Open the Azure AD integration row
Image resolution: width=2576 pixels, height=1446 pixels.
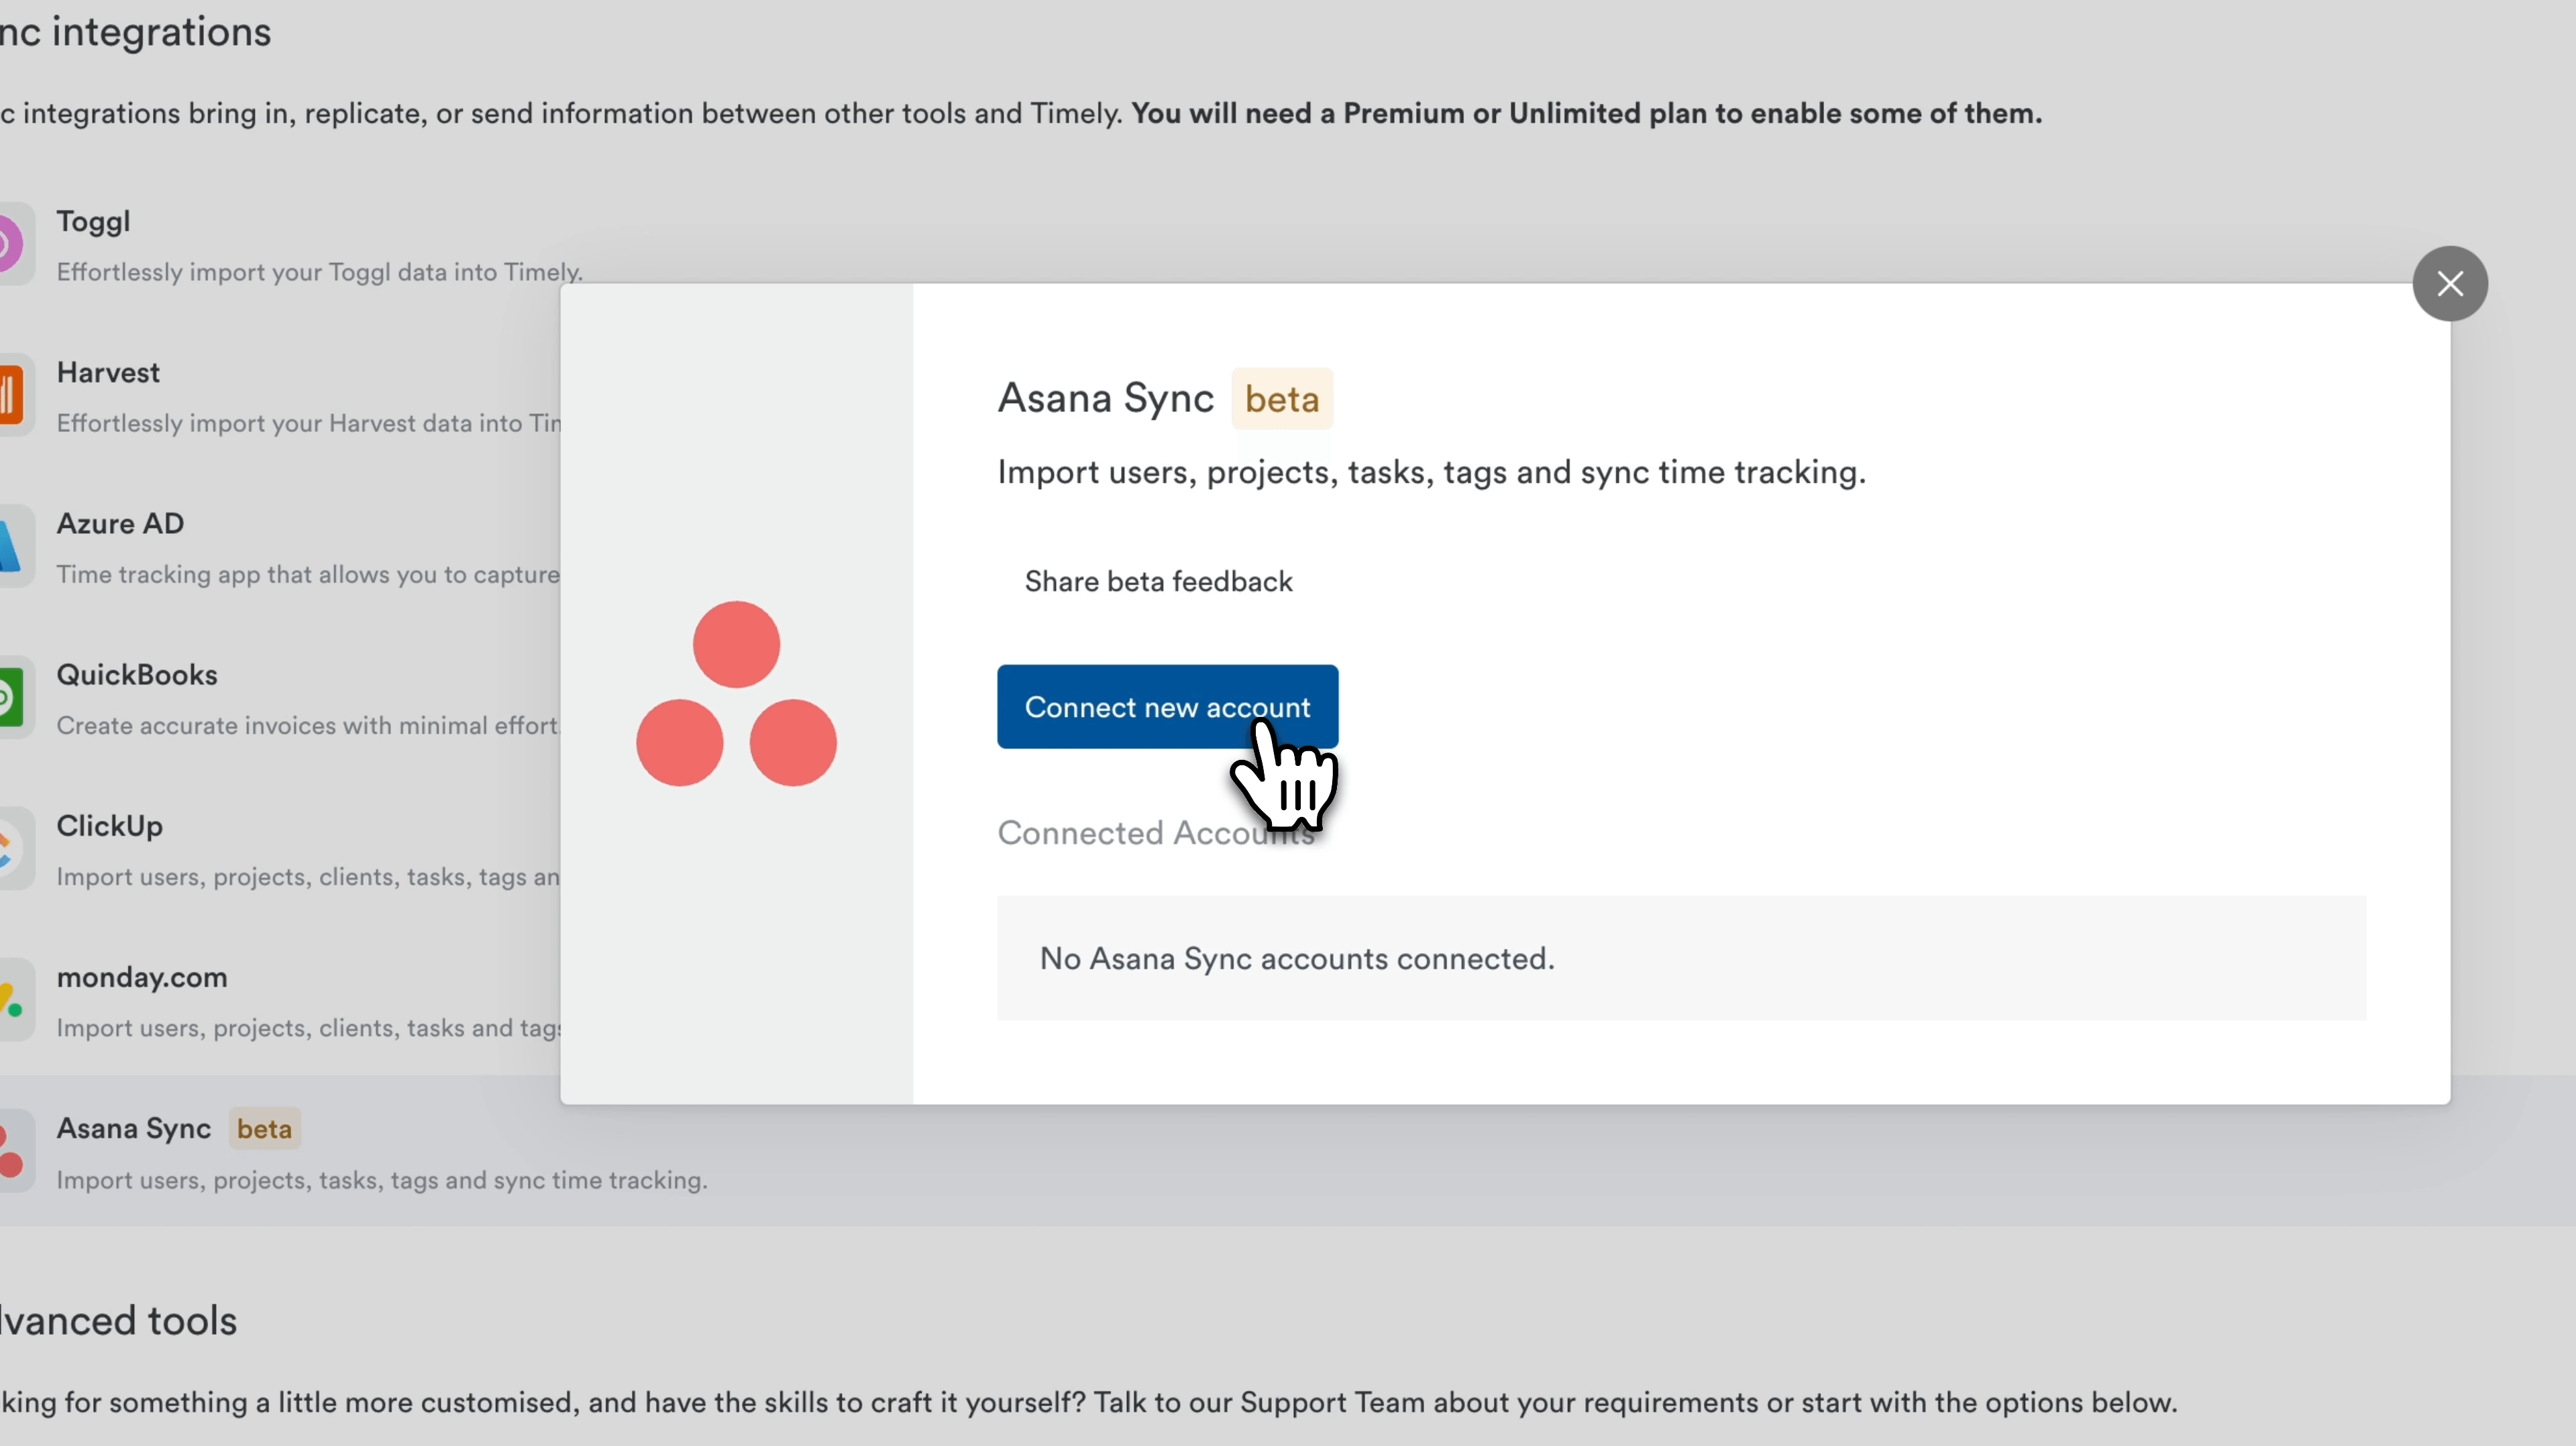click(x=120, y=524)
